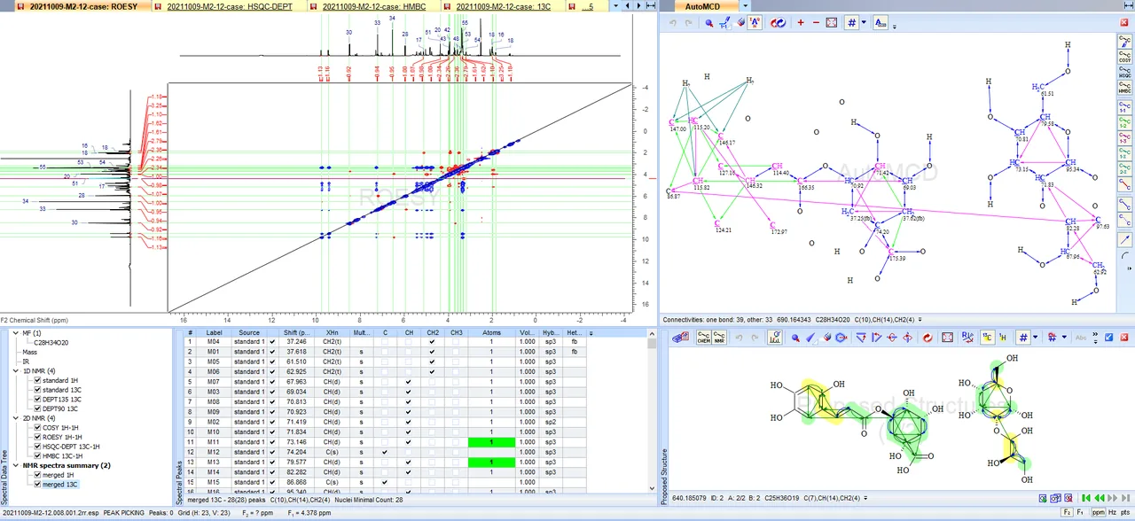This screenshot has width=1135, height=521.
Task: Click the Hz units button in status bar
Action: [1113, 513]
